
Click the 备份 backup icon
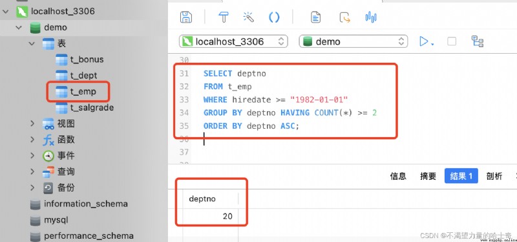click(x=48, y=188)
